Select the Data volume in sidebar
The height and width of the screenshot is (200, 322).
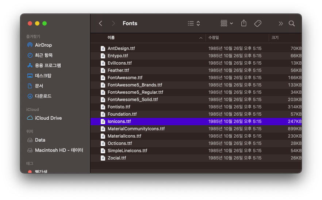[40, 140]
